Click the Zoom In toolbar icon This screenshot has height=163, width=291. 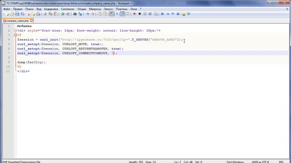pos(88,14)
